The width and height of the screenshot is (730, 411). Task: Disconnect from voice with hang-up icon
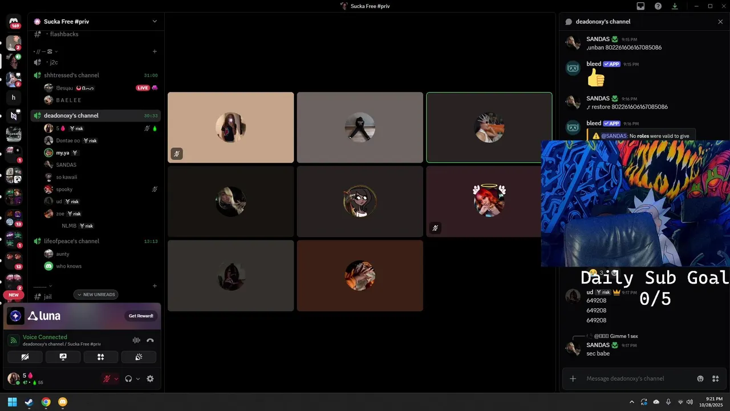150,340
